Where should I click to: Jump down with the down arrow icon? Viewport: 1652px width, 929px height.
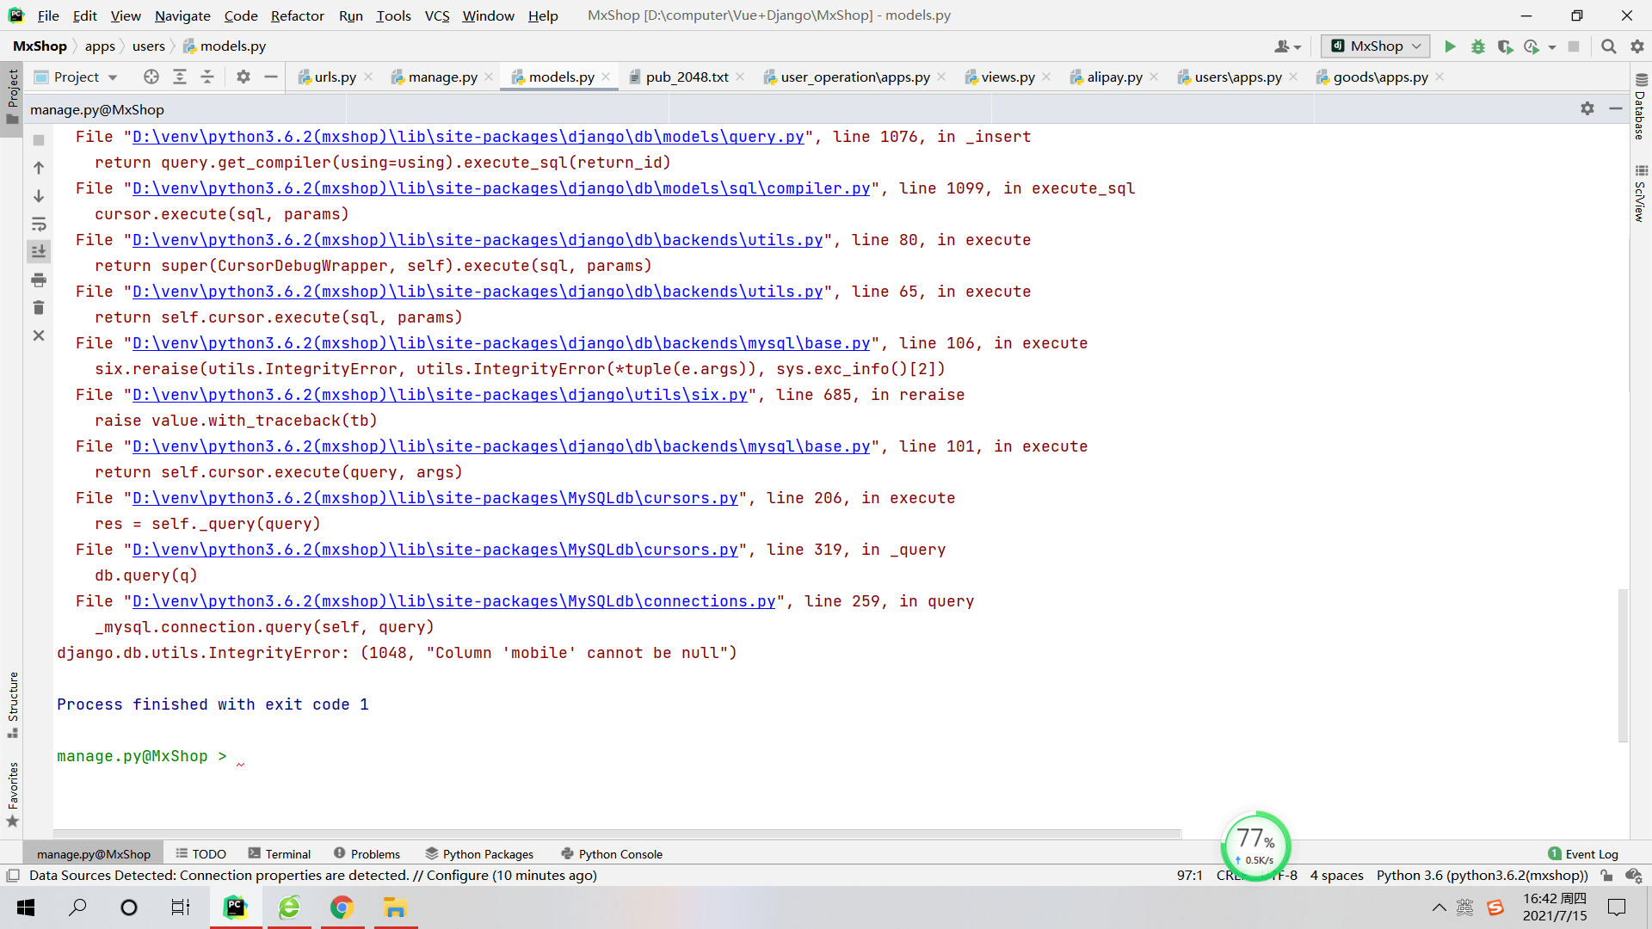click(x=39, y=196)
